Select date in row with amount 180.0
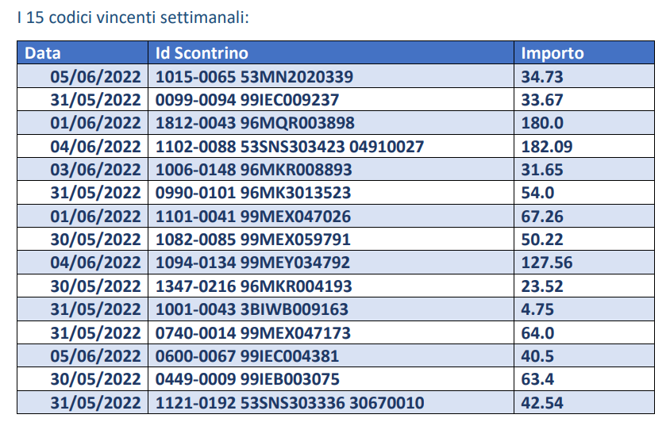The image size is (670, 426). tap(96, 123)
